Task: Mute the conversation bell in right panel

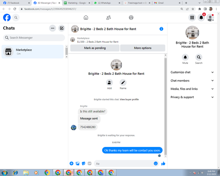Action: 185,57
